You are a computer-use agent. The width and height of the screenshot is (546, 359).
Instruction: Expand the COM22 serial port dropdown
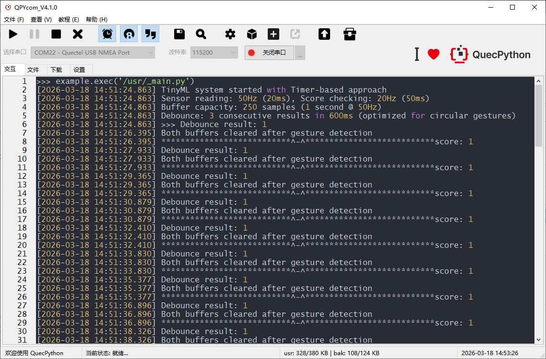(93, 53)
